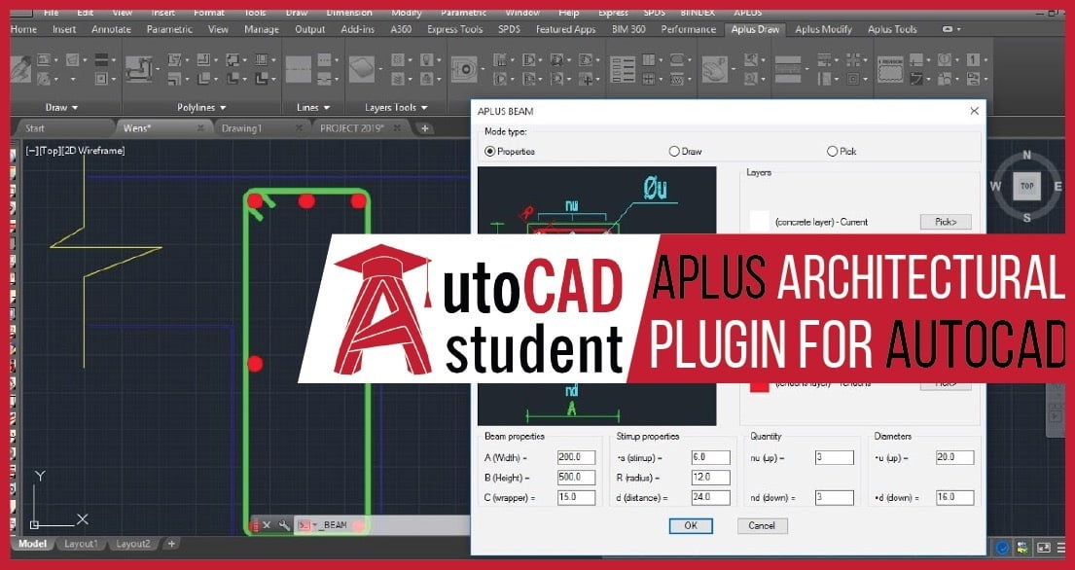Open the Start file tab
The width and height of the screenshot is (1075, 570).
point(34,128)
